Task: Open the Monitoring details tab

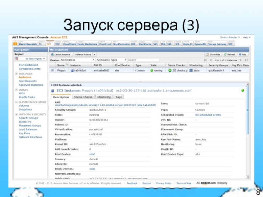Action: [104, 97]
